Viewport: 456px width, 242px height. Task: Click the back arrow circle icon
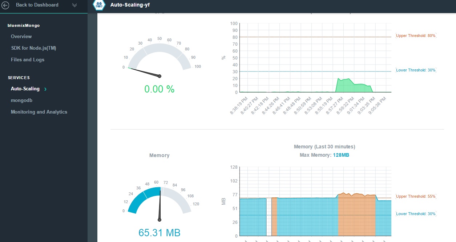click(x=5, y=5)
